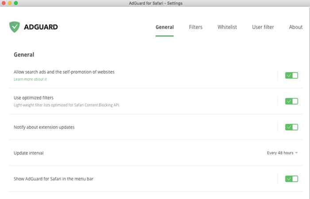Disable the Use optimized filters switch
Image resolution: width=310 pixels, height=199 pixels.
pyautogui.click(x=291, y=101)
